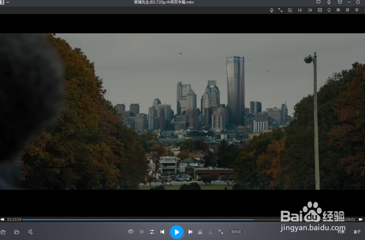Click the current time 01:33:59
The height and width of the screenshot is (240, 365).
14,219
